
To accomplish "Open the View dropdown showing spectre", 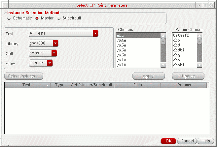I will (x=41, y=63).
